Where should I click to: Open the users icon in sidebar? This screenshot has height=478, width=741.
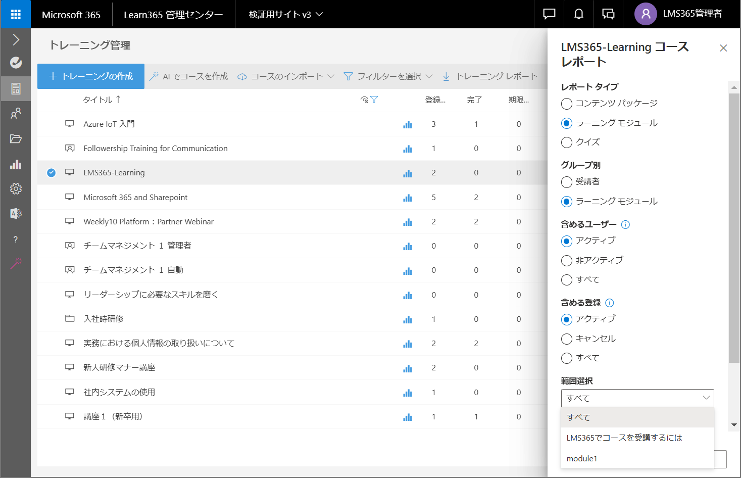pos(16,114)
